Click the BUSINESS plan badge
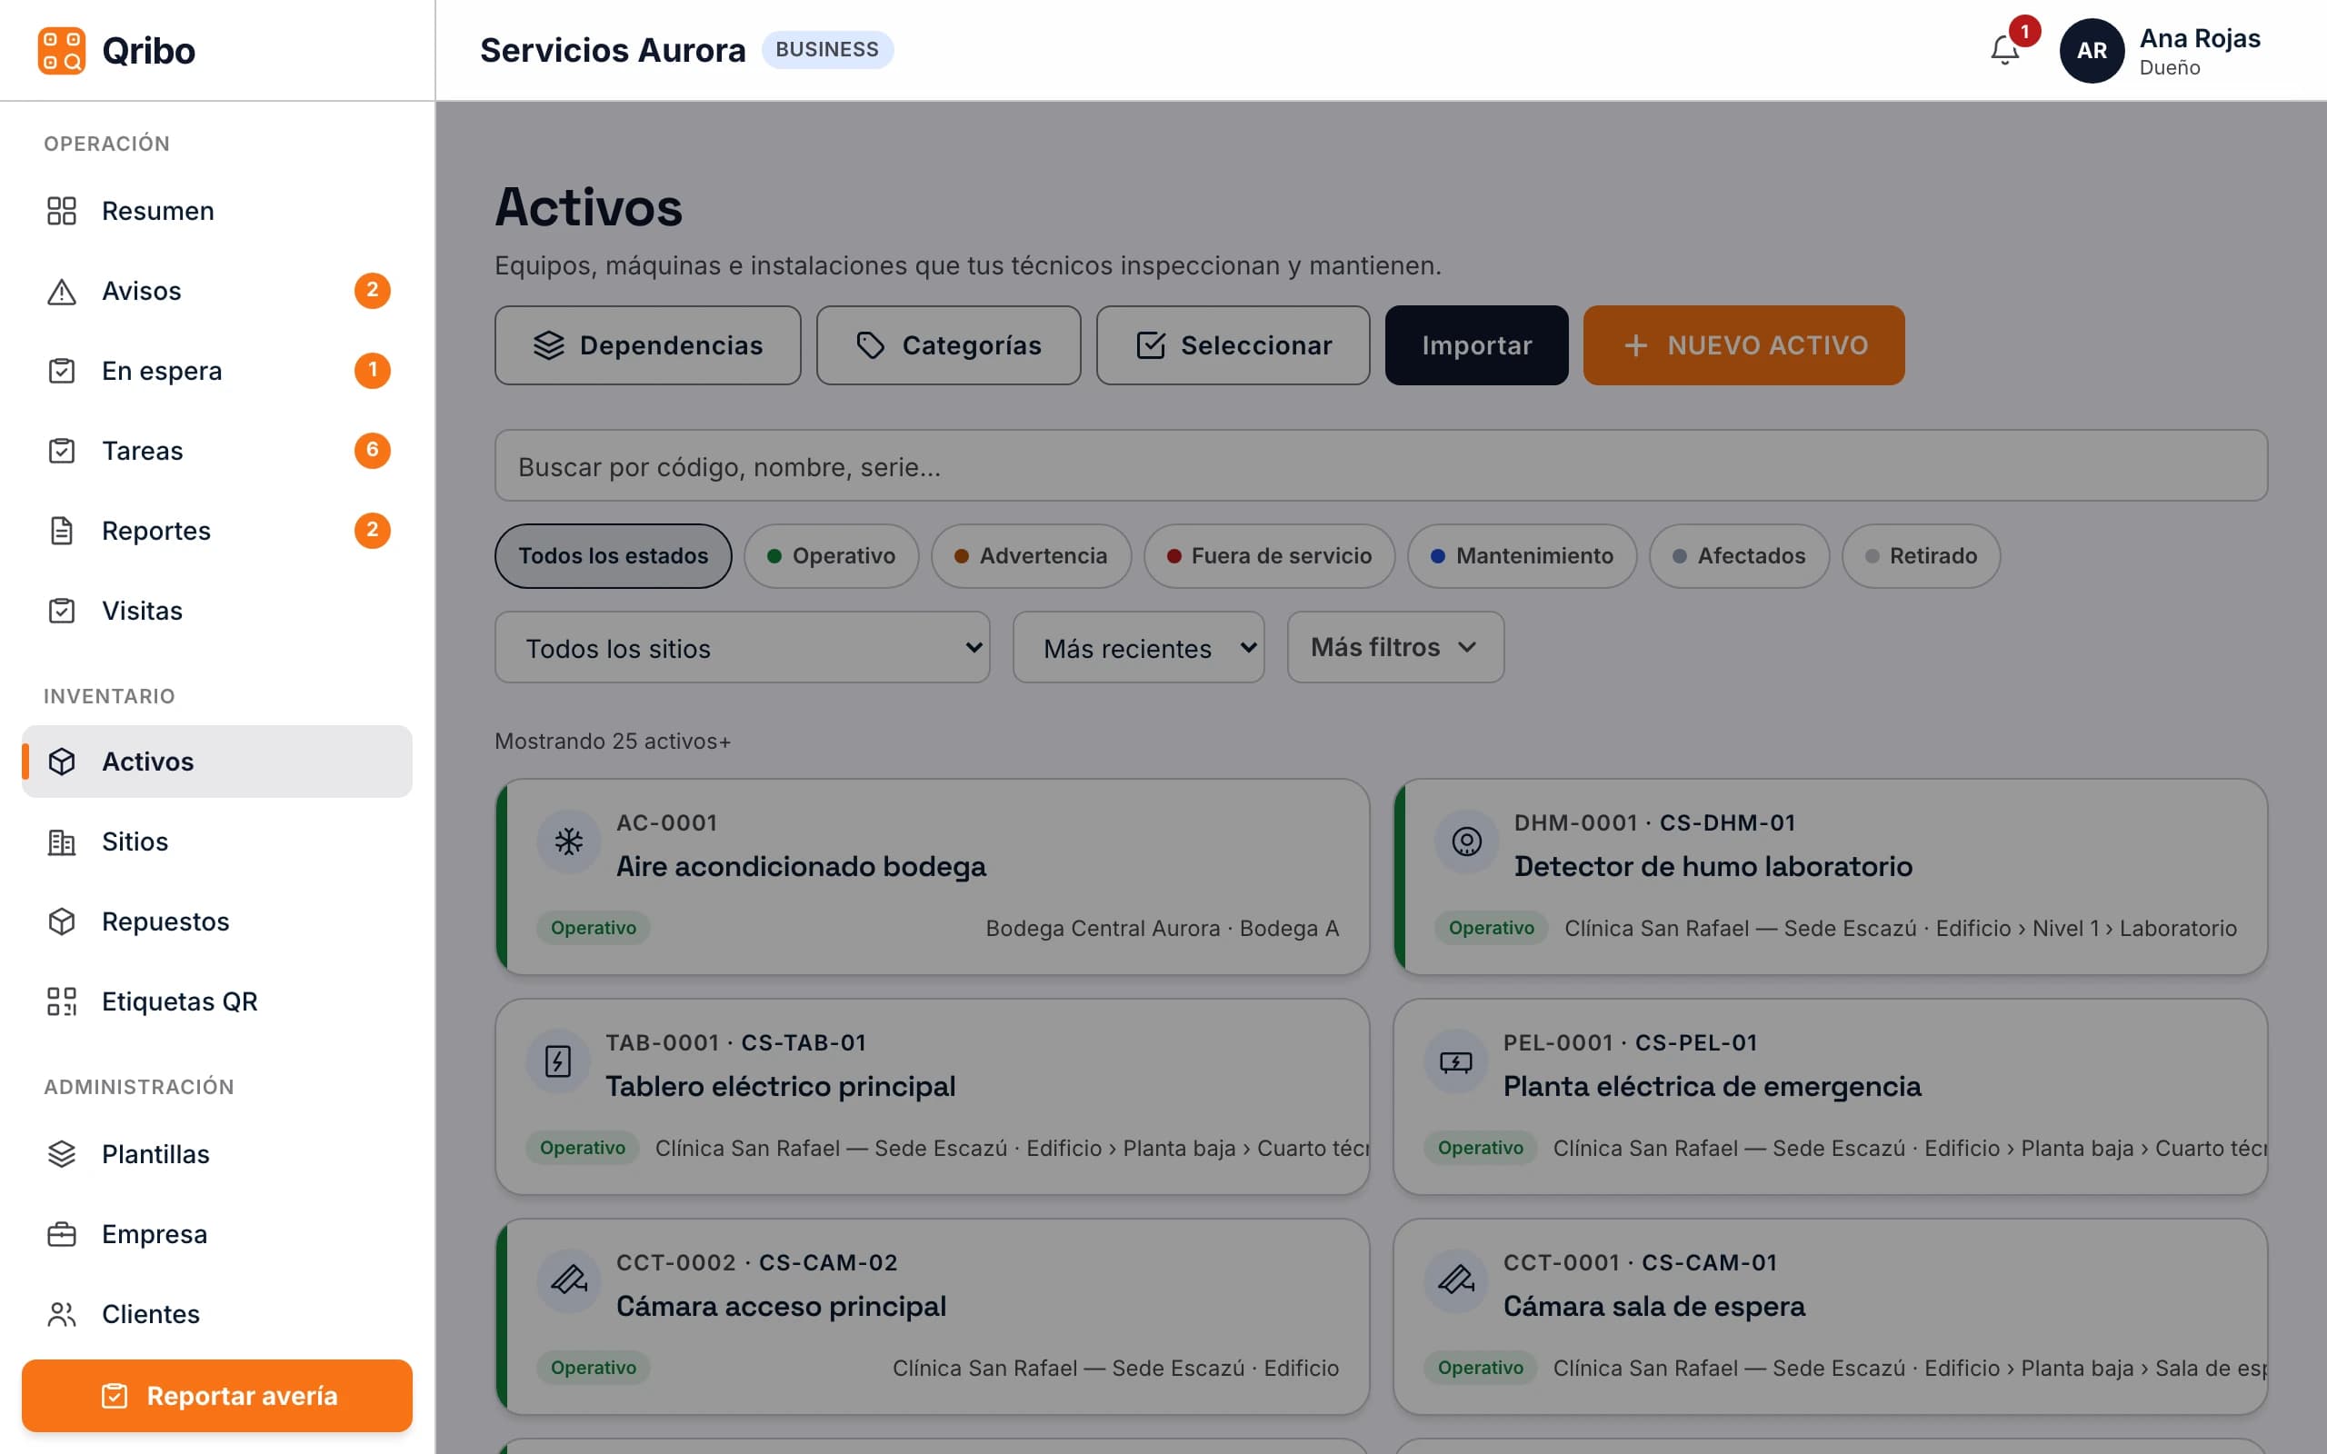This screenshot has width=2327, height=1454. point(827,49)
